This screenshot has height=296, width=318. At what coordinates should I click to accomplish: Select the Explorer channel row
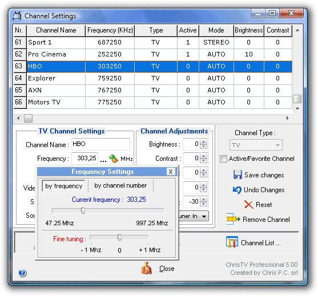(x=153, y=78)
